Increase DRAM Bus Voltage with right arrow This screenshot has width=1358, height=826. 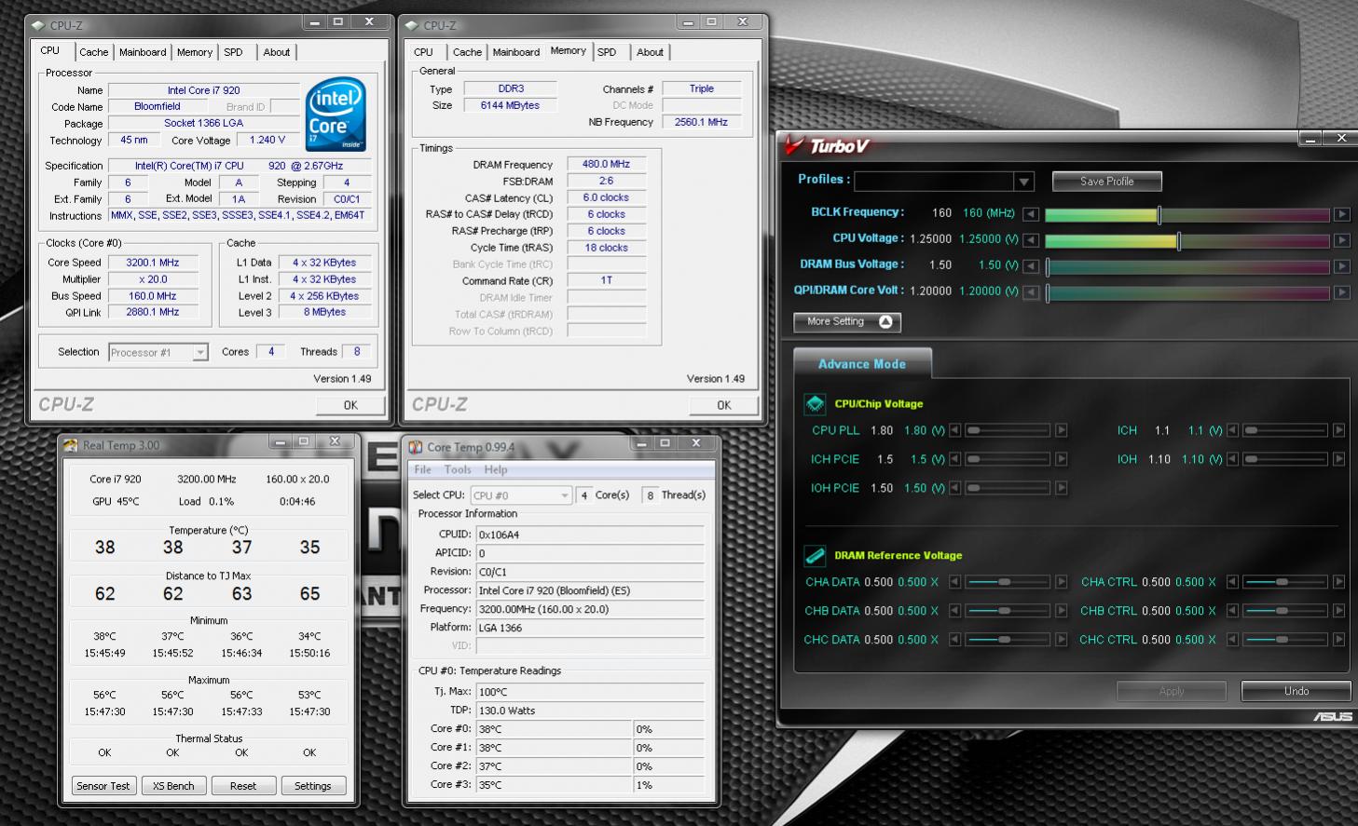point(1341,266)
